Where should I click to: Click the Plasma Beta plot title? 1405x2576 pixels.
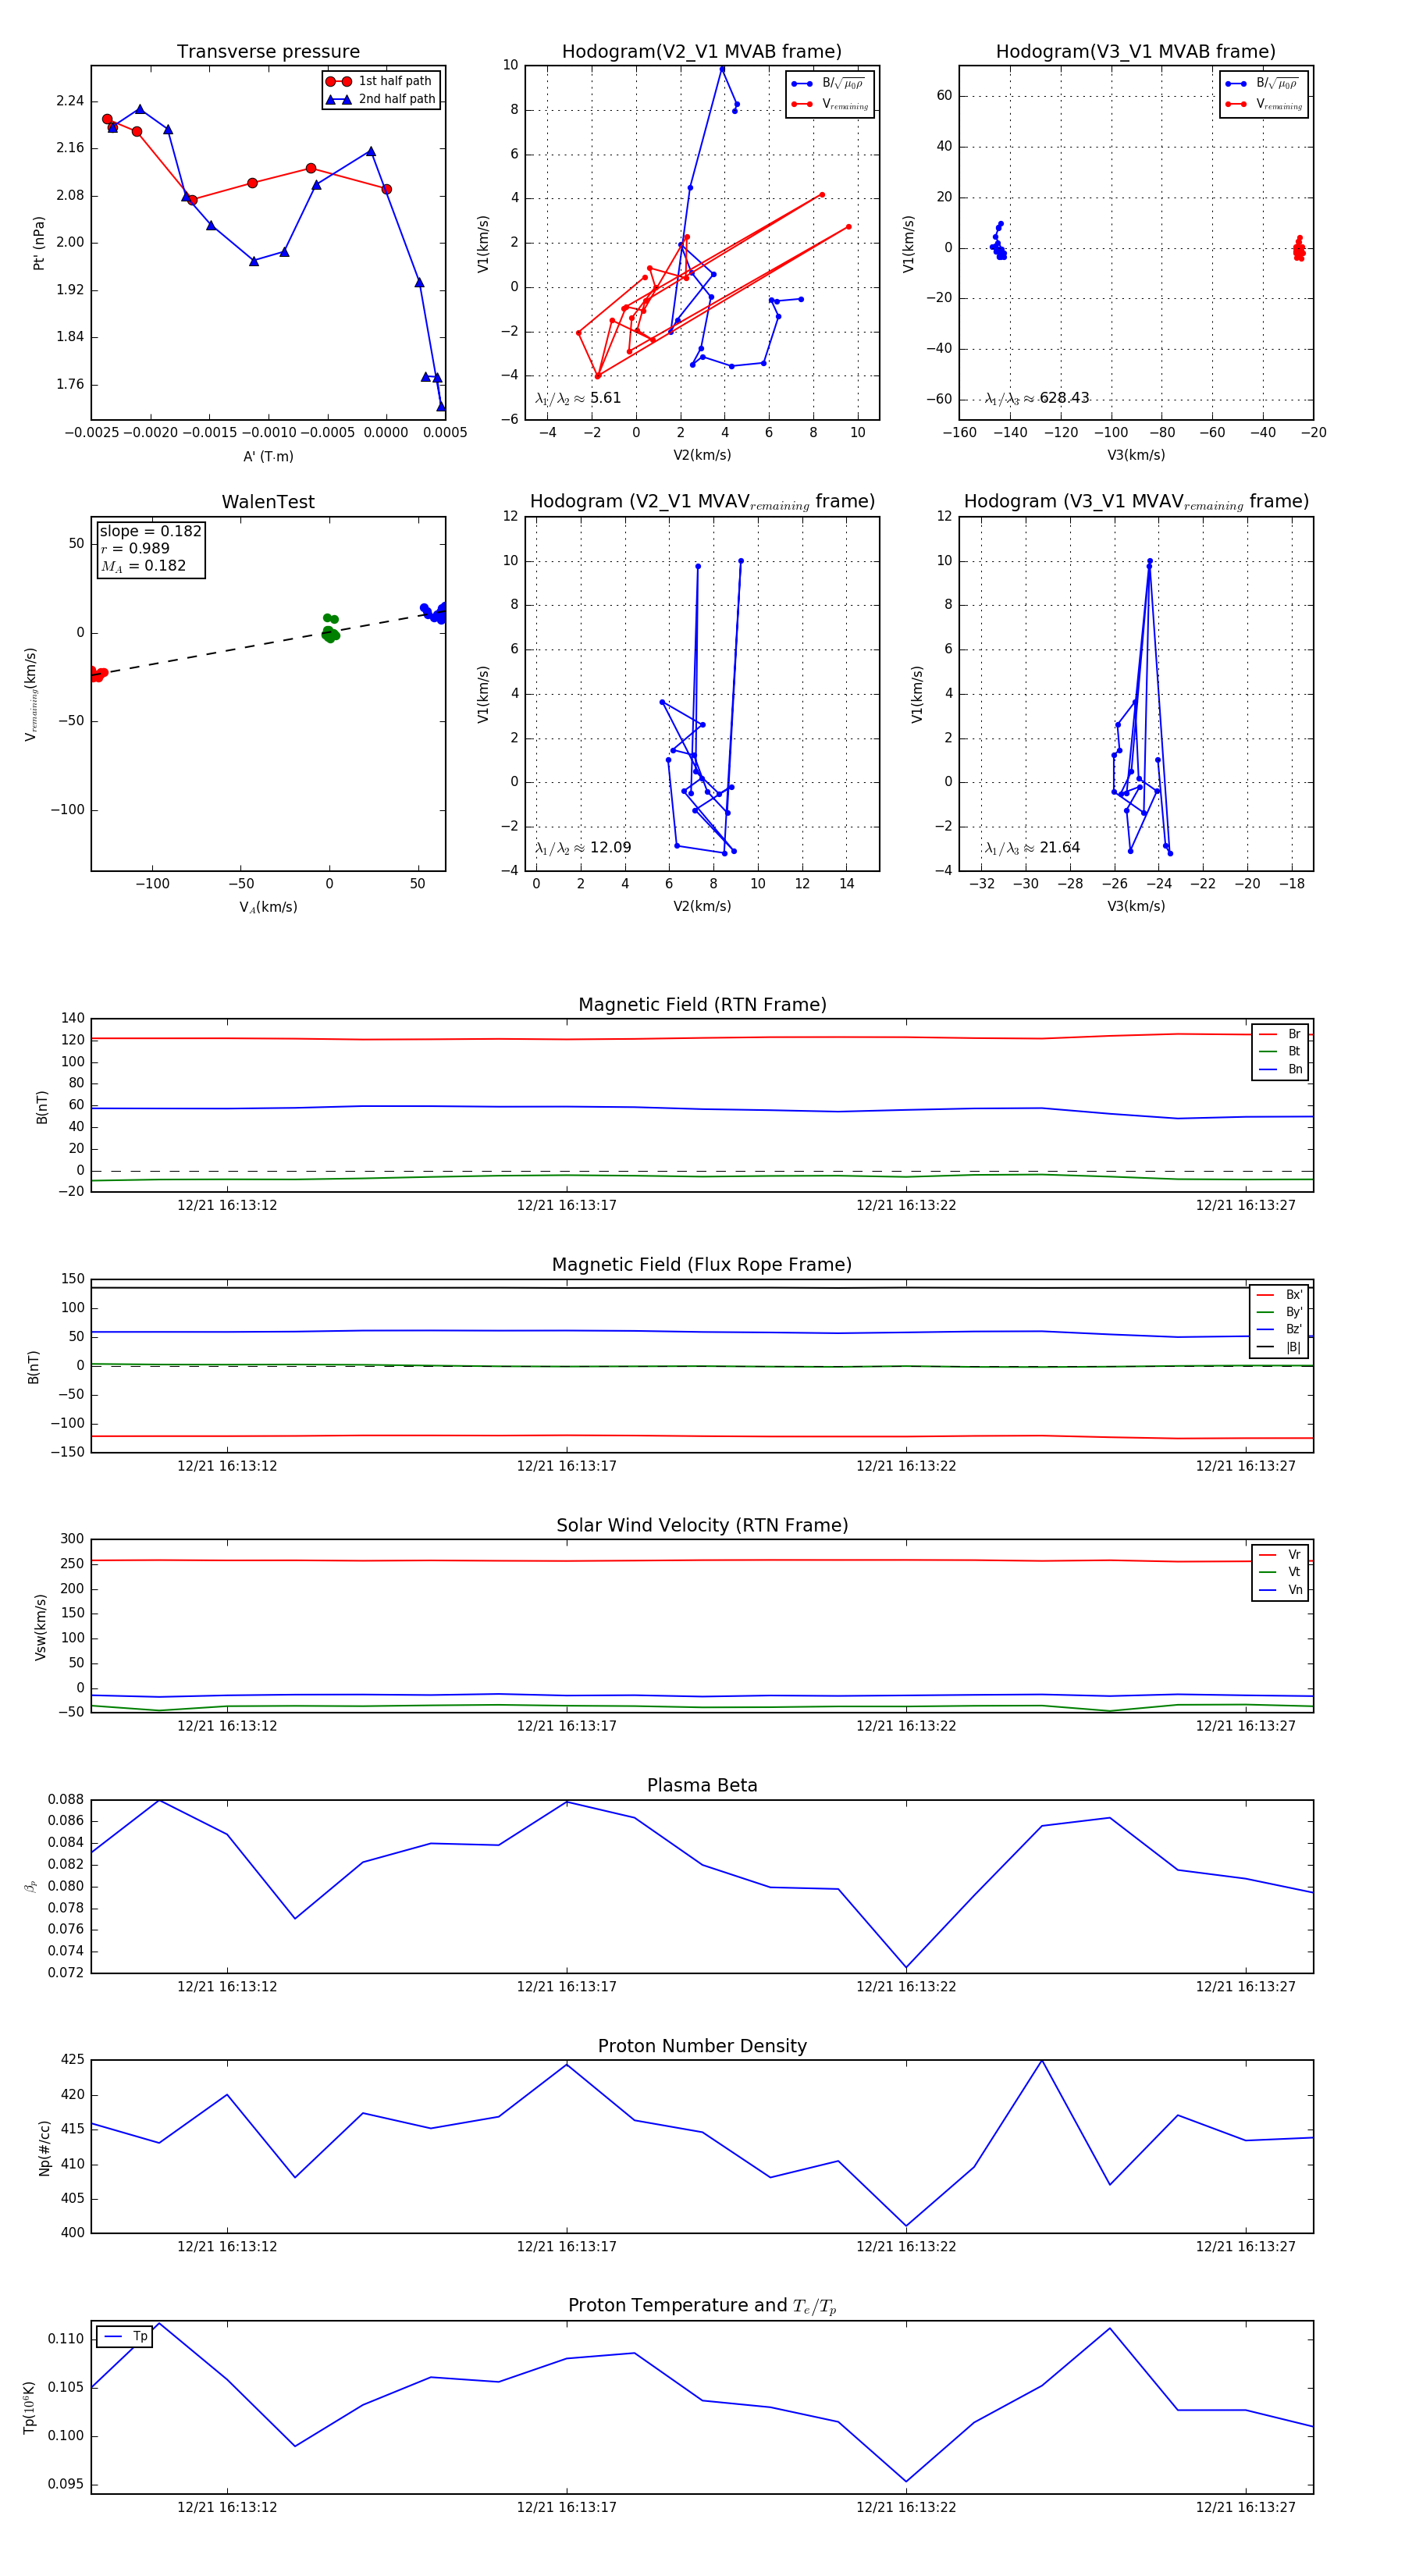coord(702,1786)
